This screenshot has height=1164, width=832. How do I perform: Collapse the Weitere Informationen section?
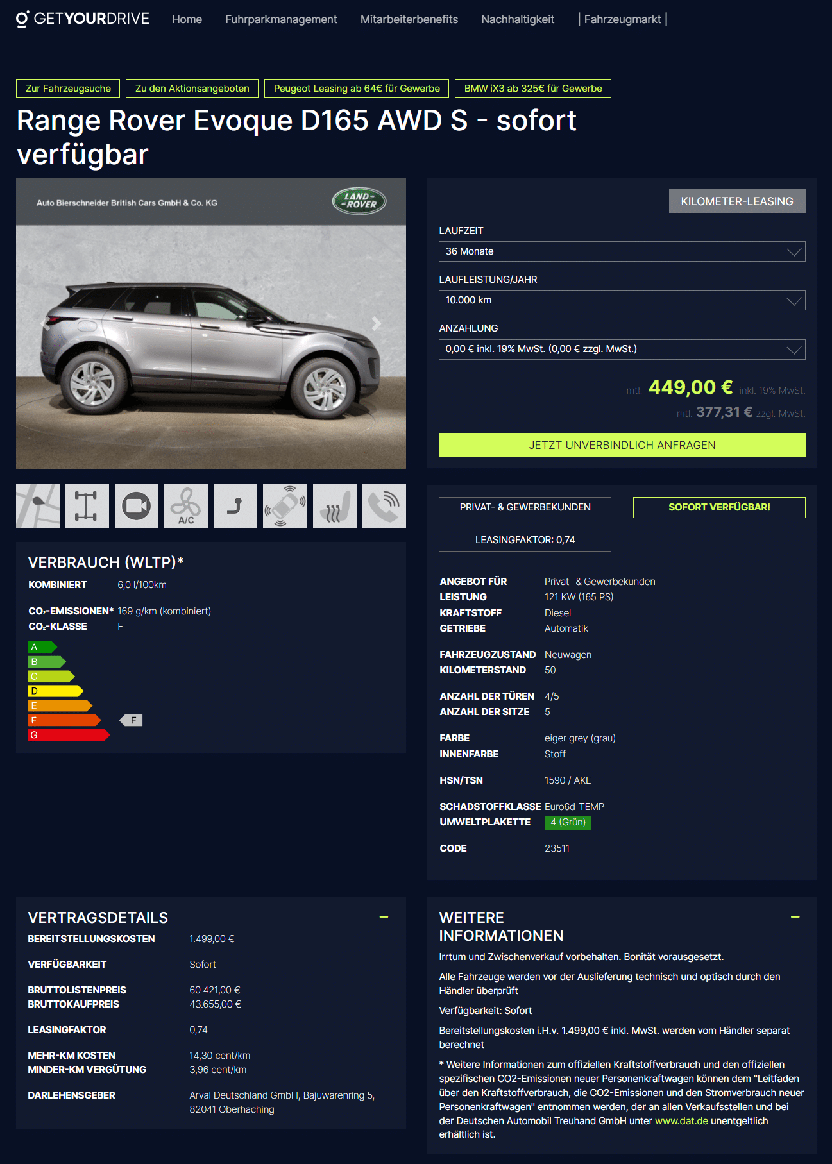pos(795,917)
